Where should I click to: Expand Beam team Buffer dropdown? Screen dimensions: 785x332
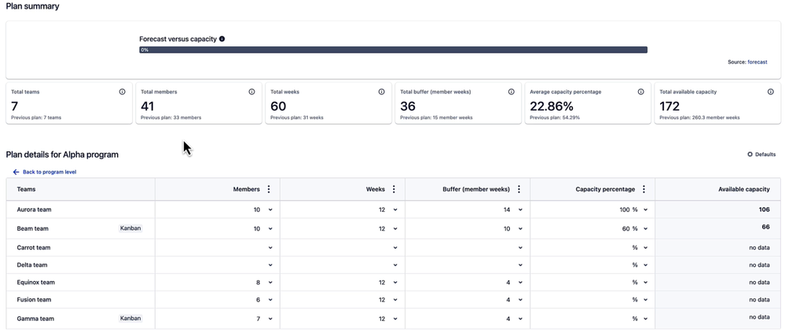click(x=521, y=228)
